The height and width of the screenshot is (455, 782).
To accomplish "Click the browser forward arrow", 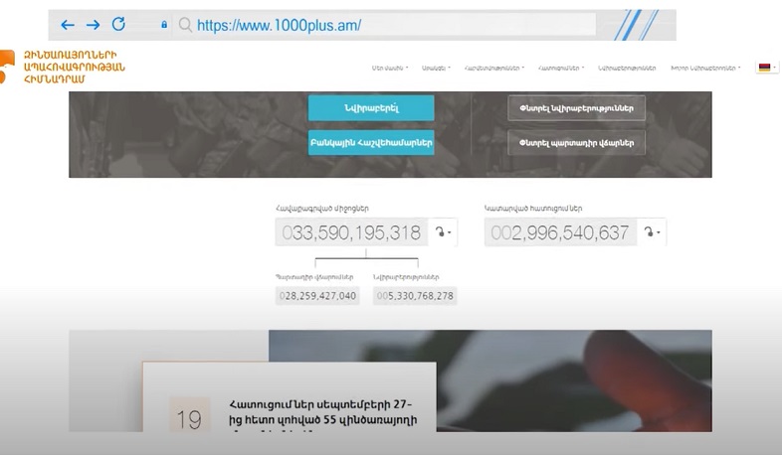I will click(x=93, y=25).
